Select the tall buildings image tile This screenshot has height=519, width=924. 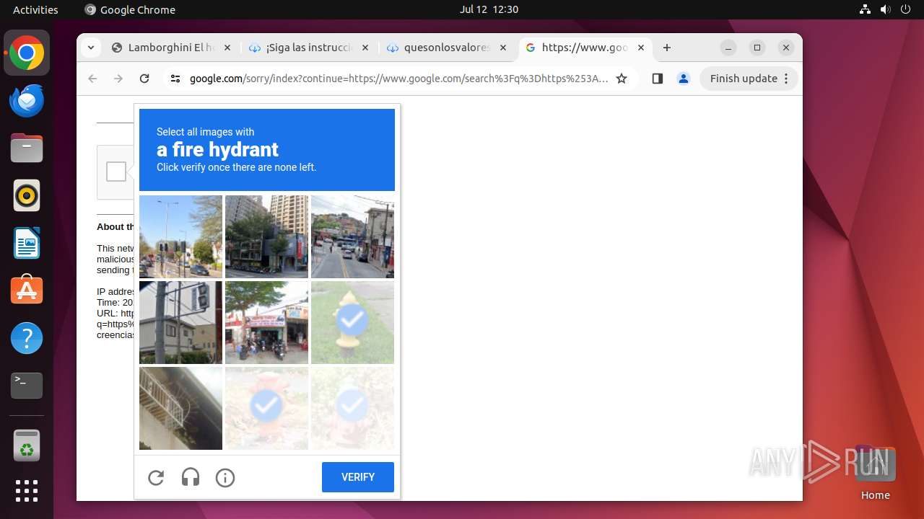tap(266, 236)
